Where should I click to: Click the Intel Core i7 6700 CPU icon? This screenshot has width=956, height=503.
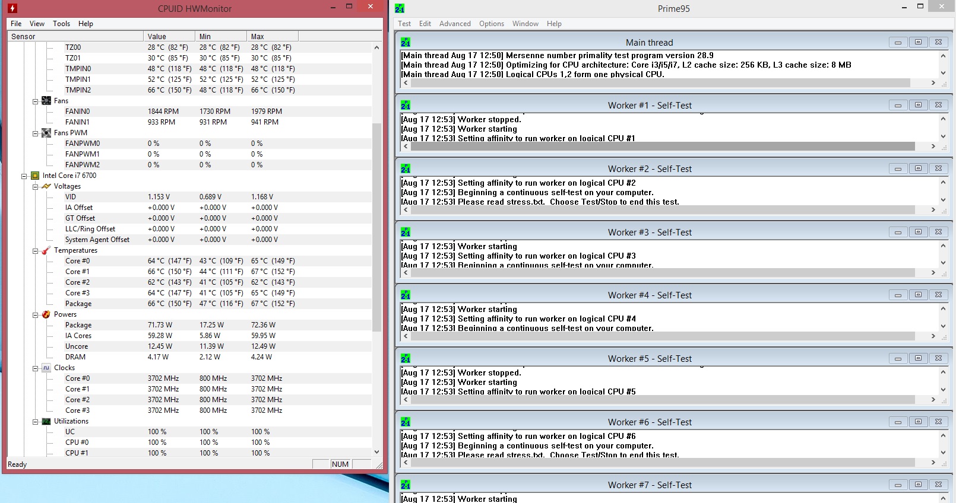(x=35, y=176)
